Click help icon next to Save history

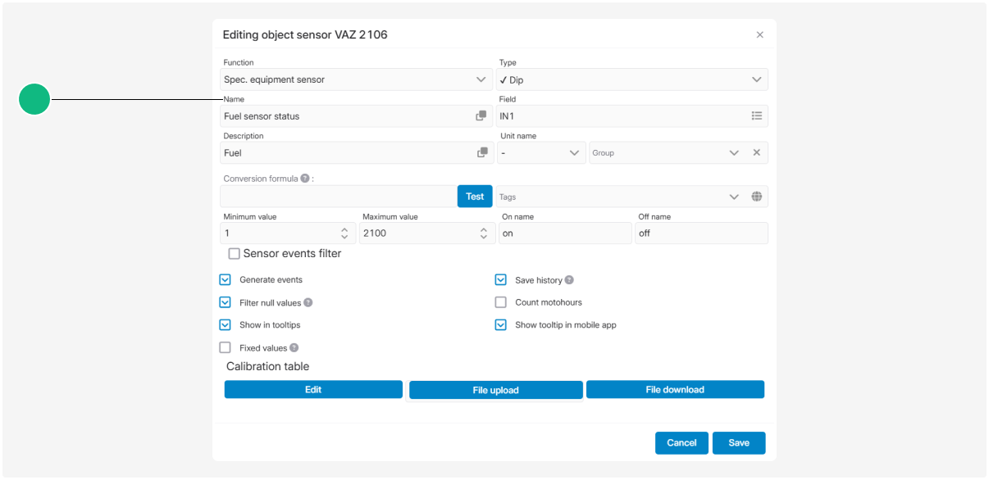coord(569,280)
